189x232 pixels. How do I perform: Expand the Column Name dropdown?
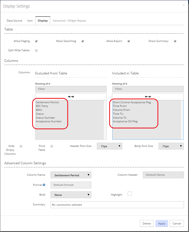click(x=71, y=175)
